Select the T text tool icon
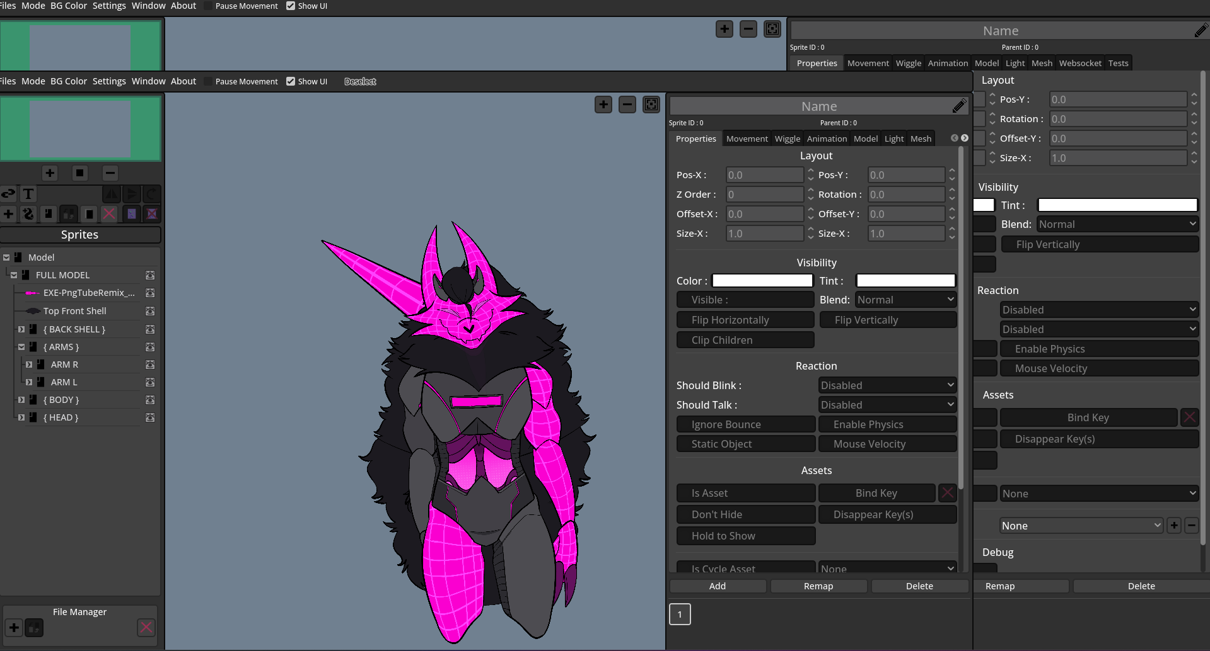This screenshot has width=1210, height=651. [x=28, y=194]
